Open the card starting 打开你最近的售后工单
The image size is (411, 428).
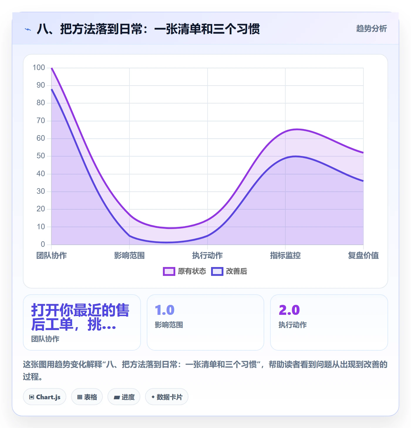[x=82, y=322]
